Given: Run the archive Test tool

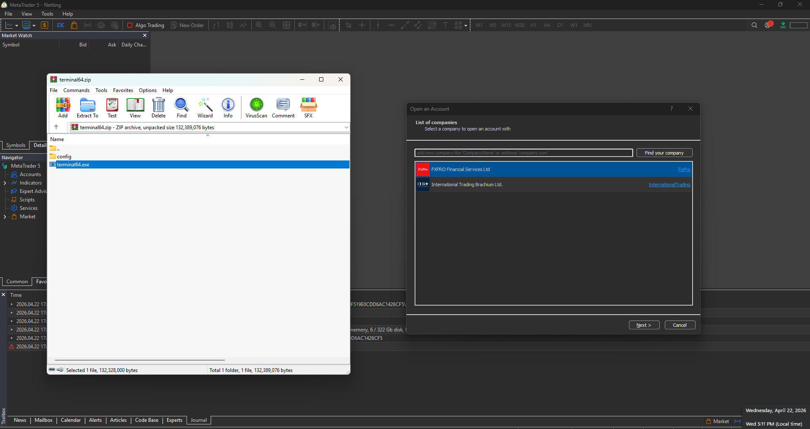Looking at the screenshot, I should pyautogui.click(x=112, y=108).
